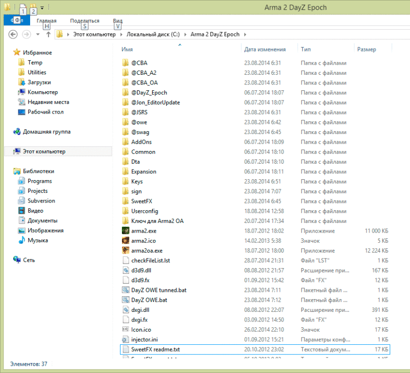Select the AddOns folder
The image size is (410, 373).
tap(141, 142)
